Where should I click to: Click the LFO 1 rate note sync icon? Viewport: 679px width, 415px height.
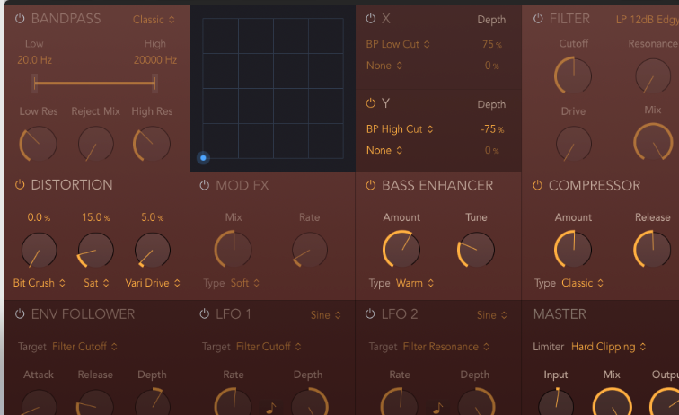click(x=270, y=407)
